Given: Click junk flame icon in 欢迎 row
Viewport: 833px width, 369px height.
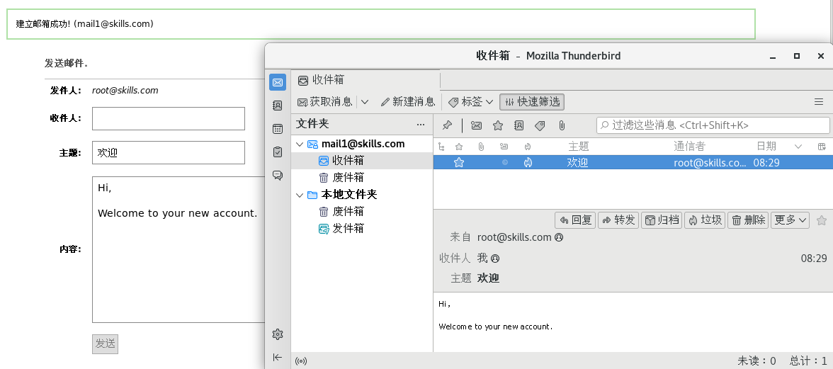Looking at the screenshot, I should [x=528, y=162].
